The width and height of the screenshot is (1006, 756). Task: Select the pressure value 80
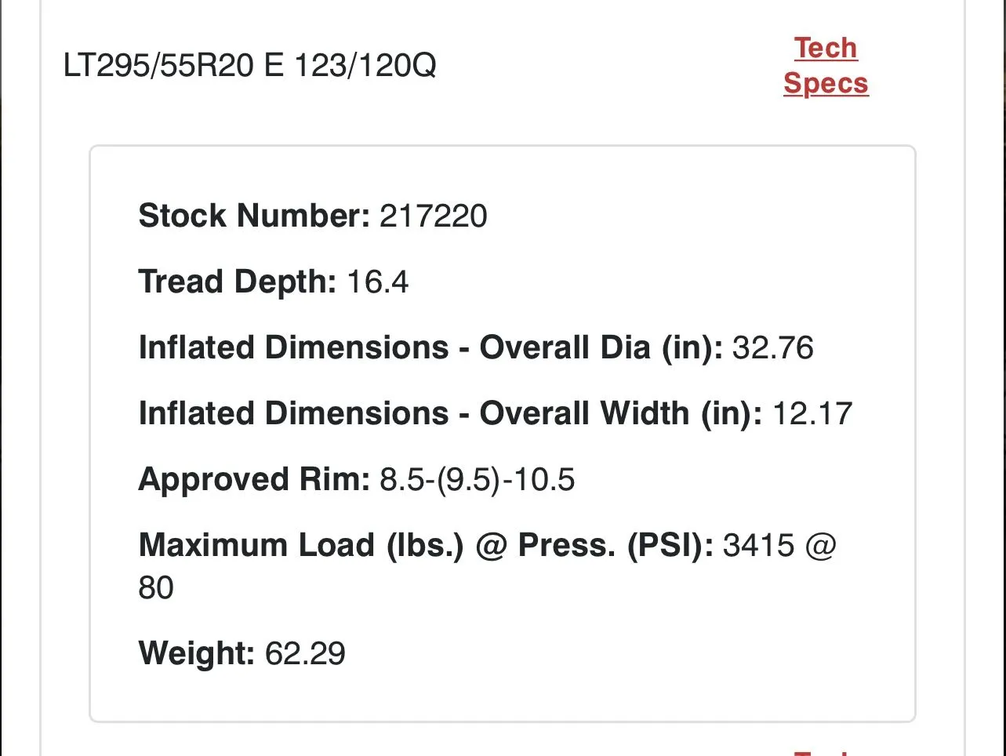pos(156,587)
